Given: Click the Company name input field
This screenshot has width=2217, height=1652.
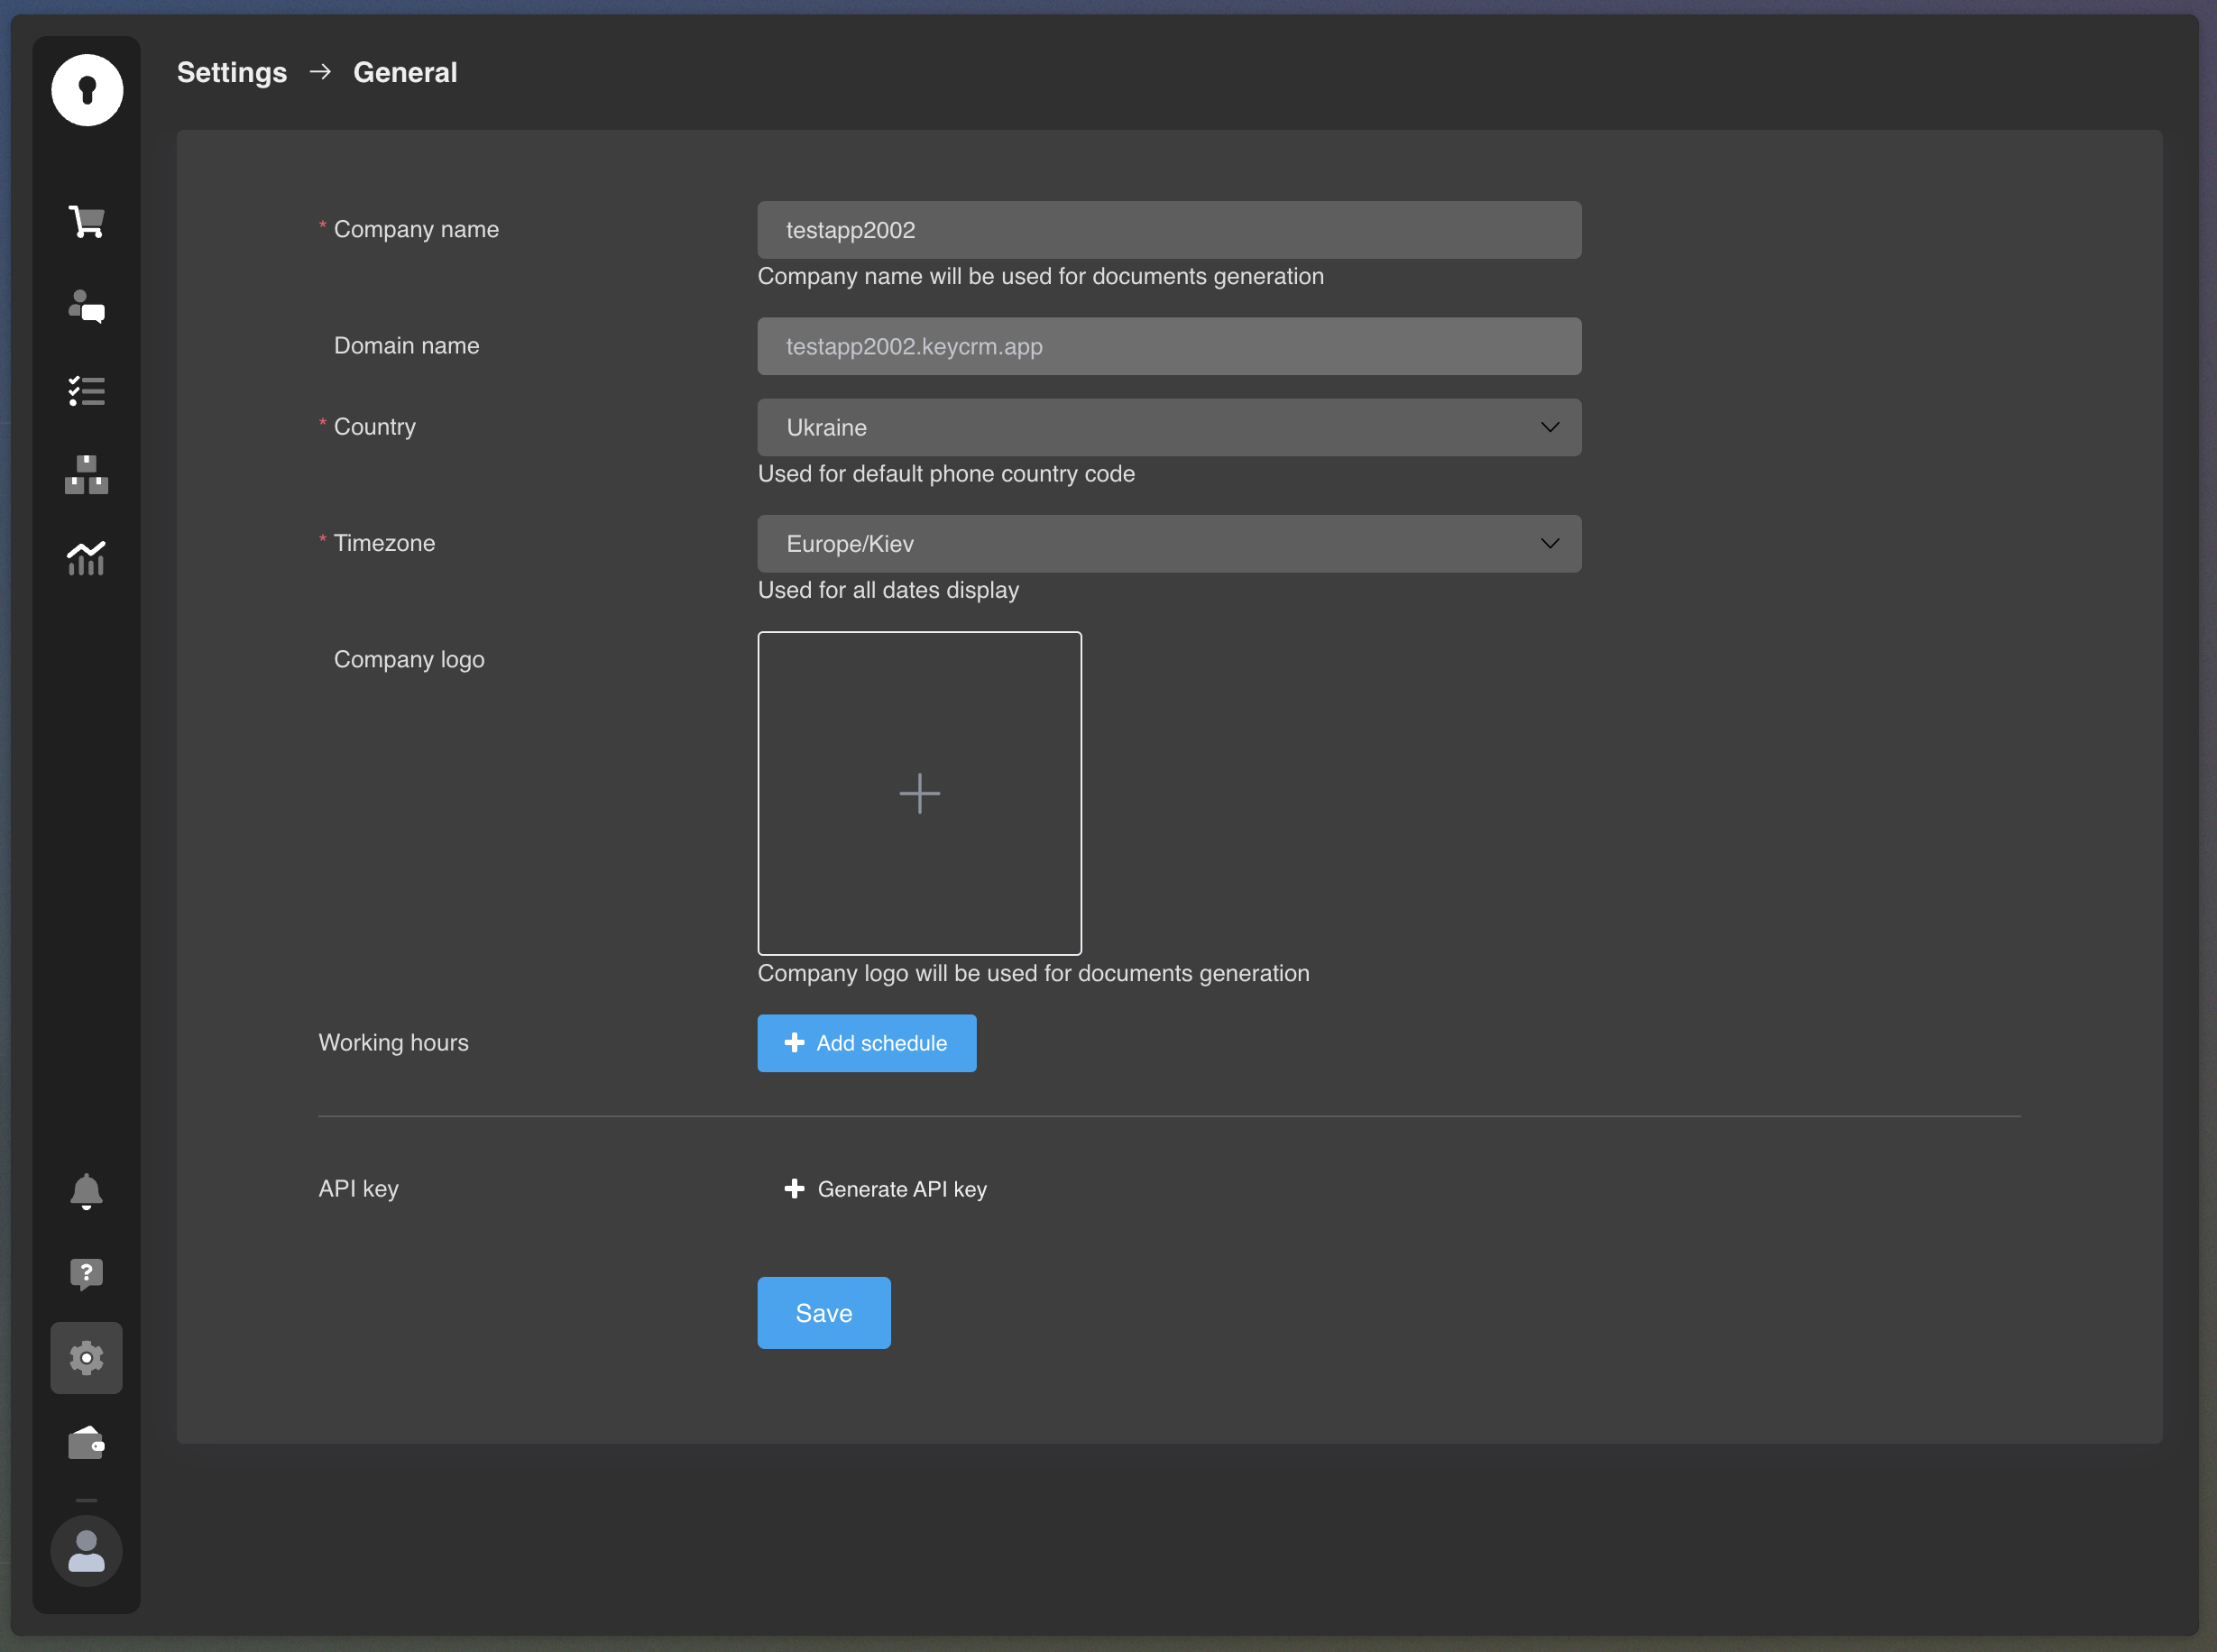Looking at the screenshot, I should [x=1168, y=230].
